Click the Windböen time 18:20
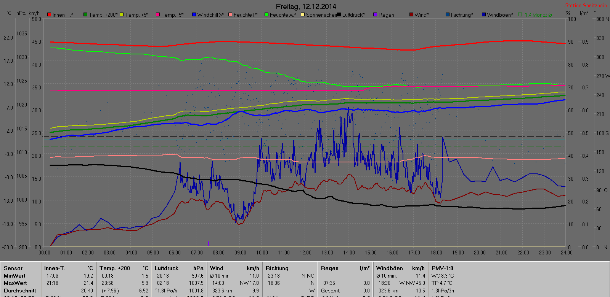The height and width of the screenshot is (297, 610). [x=384, y=283]
